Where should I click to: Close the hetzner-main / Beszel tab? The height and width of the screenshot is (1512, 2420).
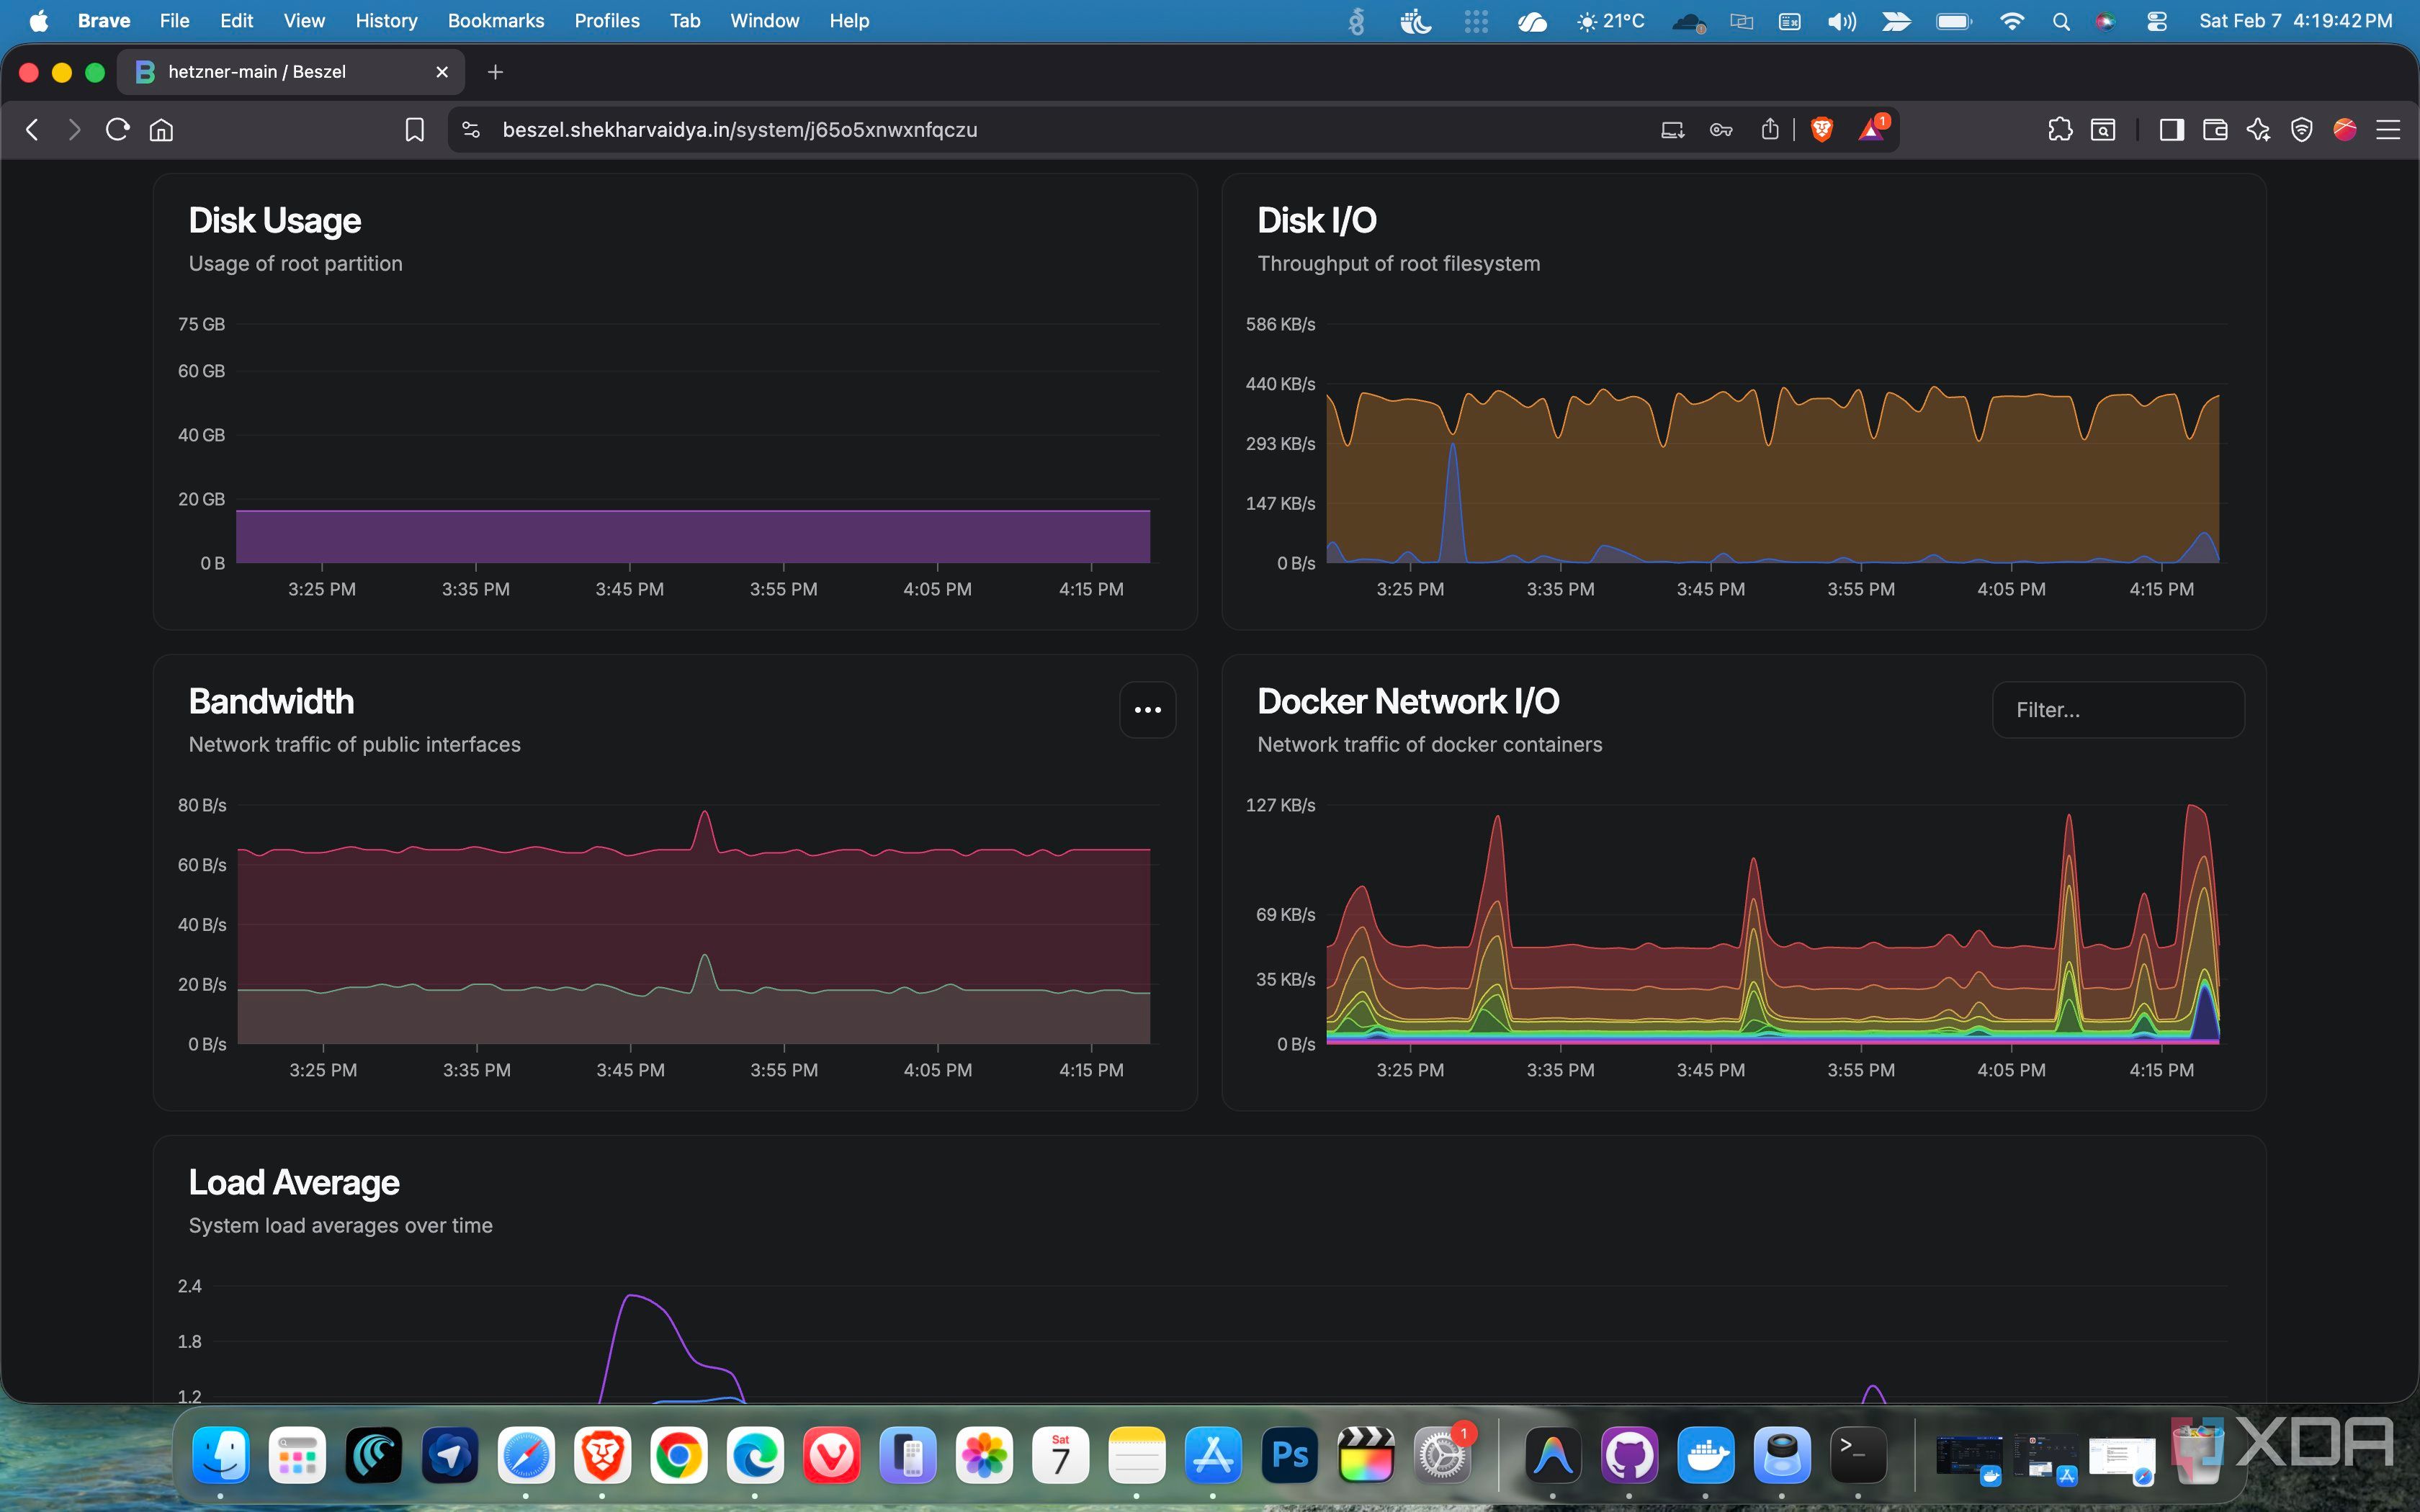pos(442,72)
